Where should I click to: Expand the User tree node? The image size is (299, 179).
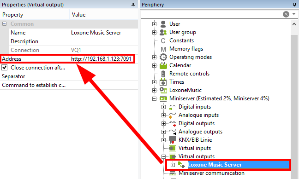[154, 24]
